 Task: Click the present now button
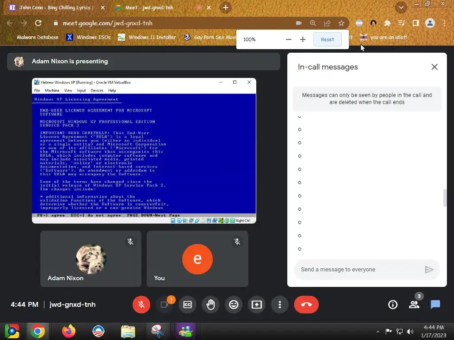coord(257,305)
